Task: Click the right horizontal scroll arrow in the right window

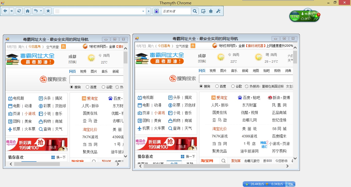Action: (288, 166)
